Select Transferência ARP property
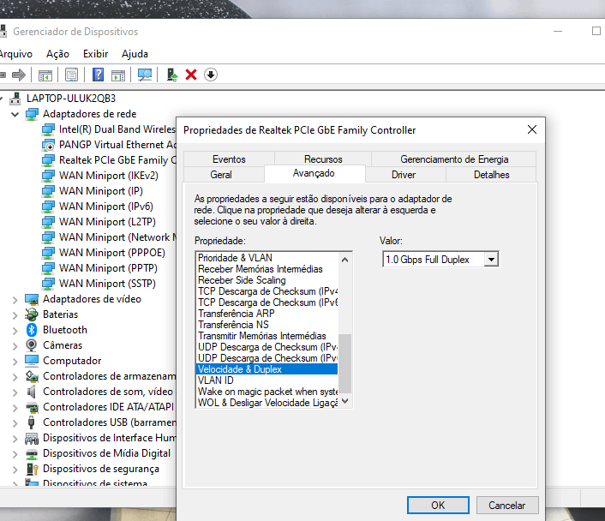This screenshot has height=521, width=605. 267,314
